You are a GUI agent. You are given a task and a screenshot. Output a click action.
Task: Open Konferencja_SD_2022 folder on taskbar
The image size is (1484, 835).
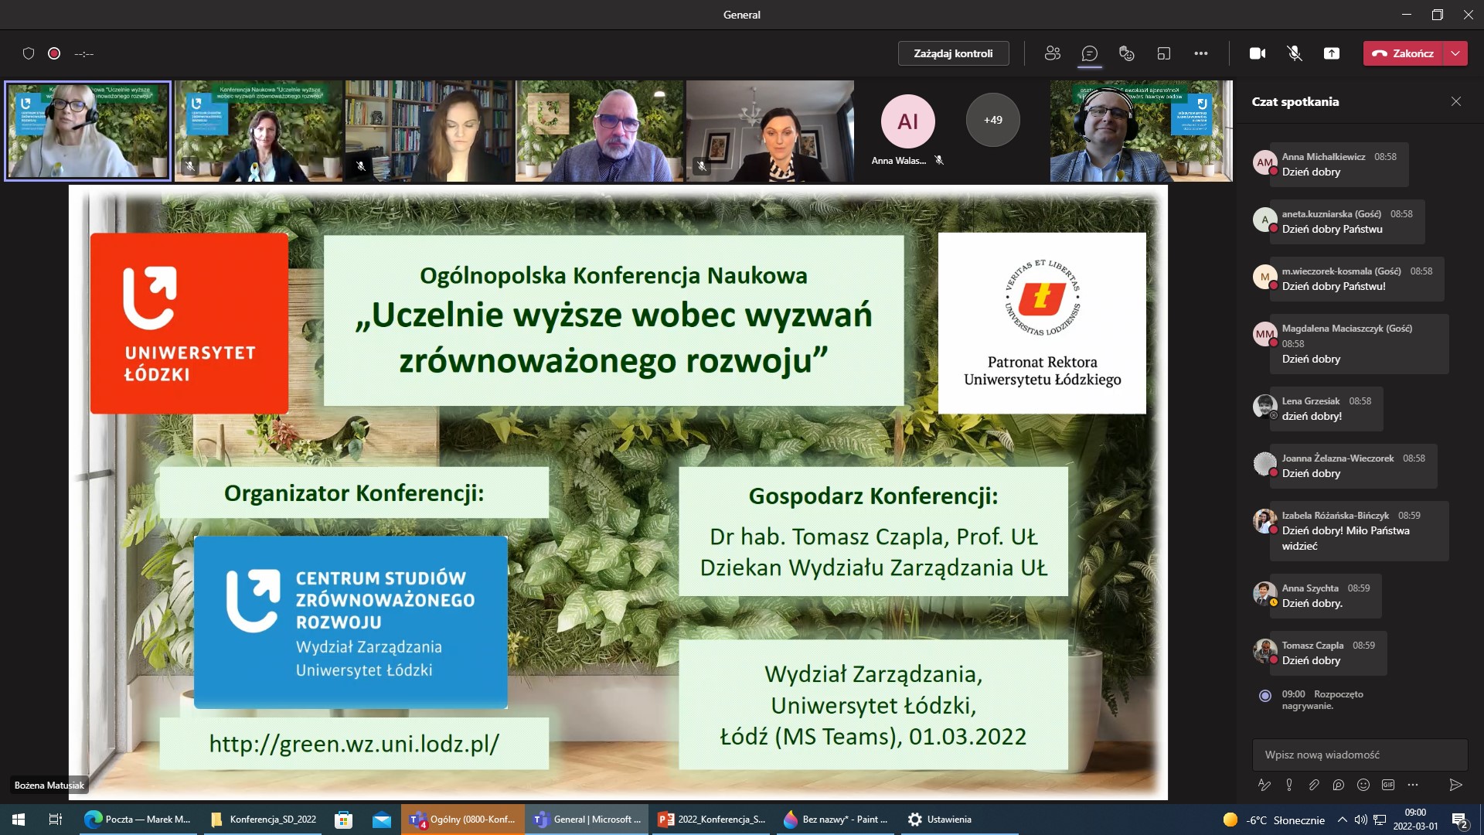(x=264, y=820)
